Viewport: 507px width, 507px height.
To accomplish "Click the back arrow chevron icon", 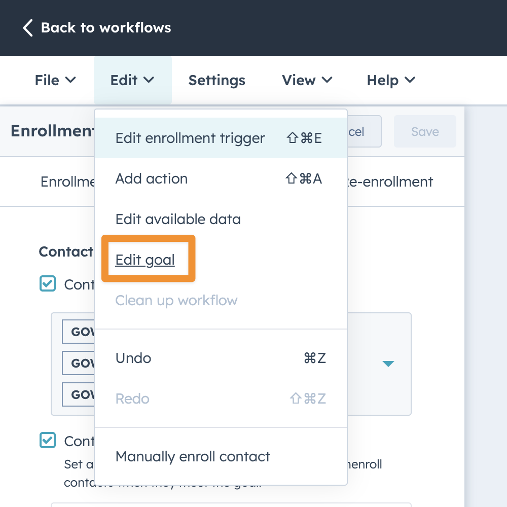I will [28, 27].
